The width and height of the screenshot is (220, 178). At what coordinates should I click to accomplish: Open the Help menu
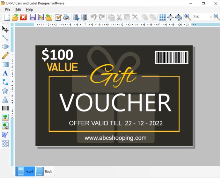tap(29, 10)
